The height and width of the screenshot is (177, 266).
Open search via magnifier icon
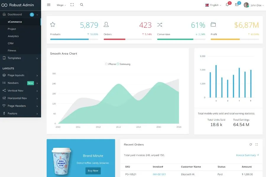(x=82, y=5)
